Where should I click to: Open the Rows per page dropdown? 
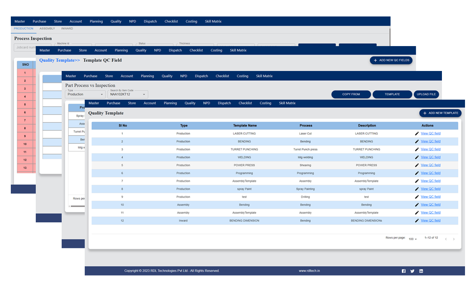[x=412, y=239]
